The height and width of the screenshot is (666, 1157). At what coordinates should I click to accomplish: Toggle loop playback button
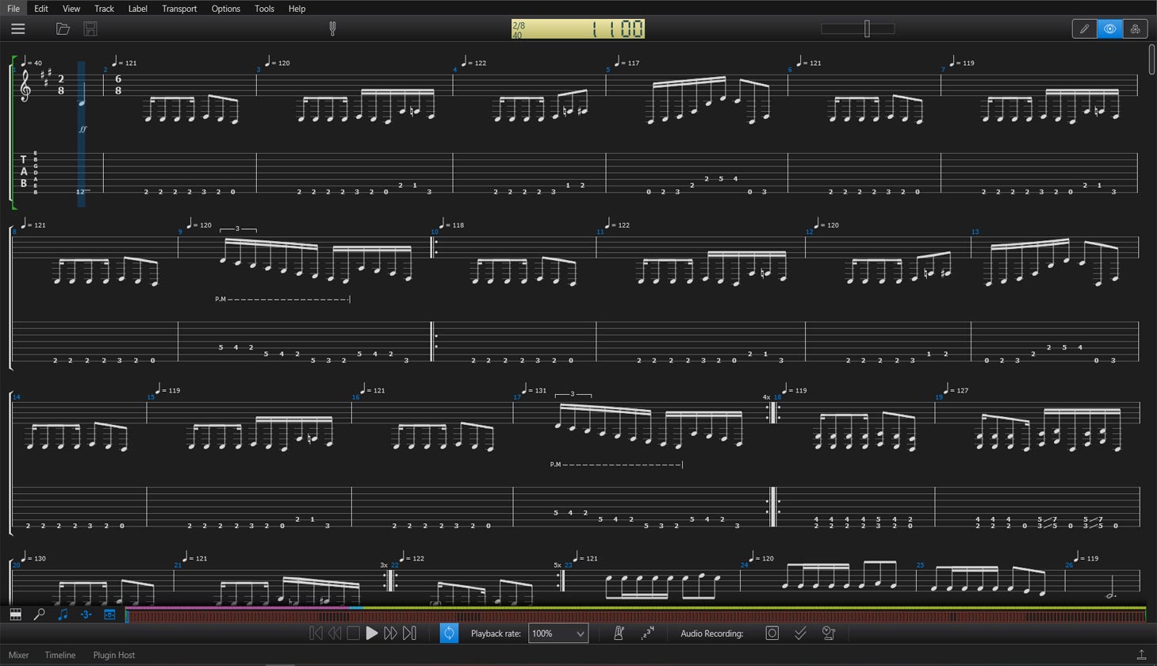click(x=449, y=633)
